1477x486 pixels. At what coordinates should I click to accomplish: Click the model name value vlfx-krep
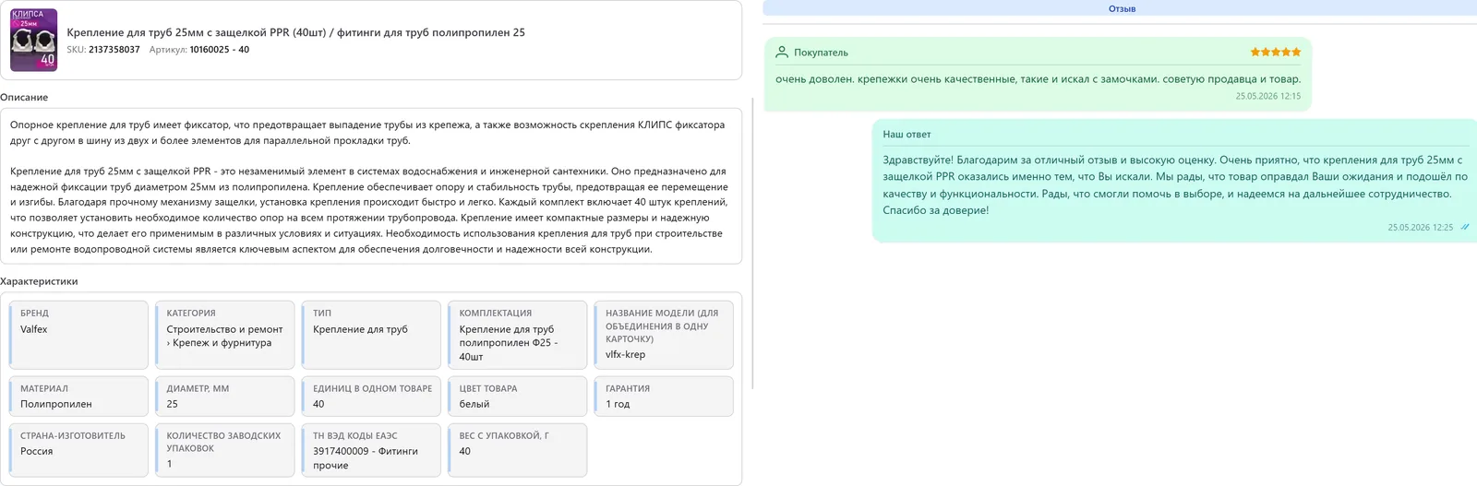tap(625, 354)
